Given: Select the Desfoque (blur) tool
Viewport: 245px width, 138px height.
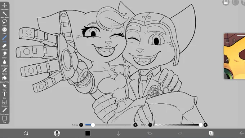Looking at the screenshot, I should 4,63.
